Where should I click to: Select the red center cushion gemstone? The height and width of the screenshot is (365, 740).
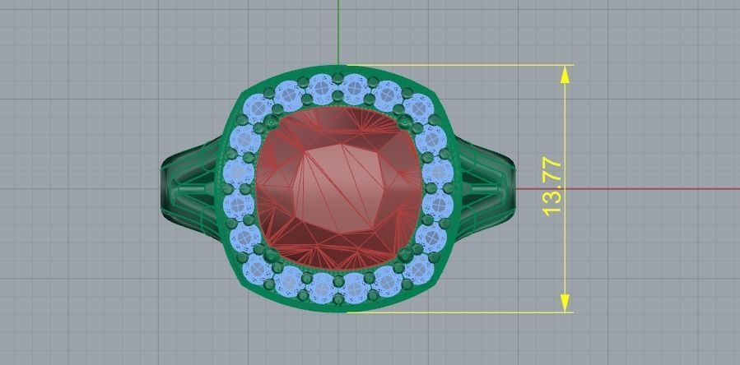[338, 188]
